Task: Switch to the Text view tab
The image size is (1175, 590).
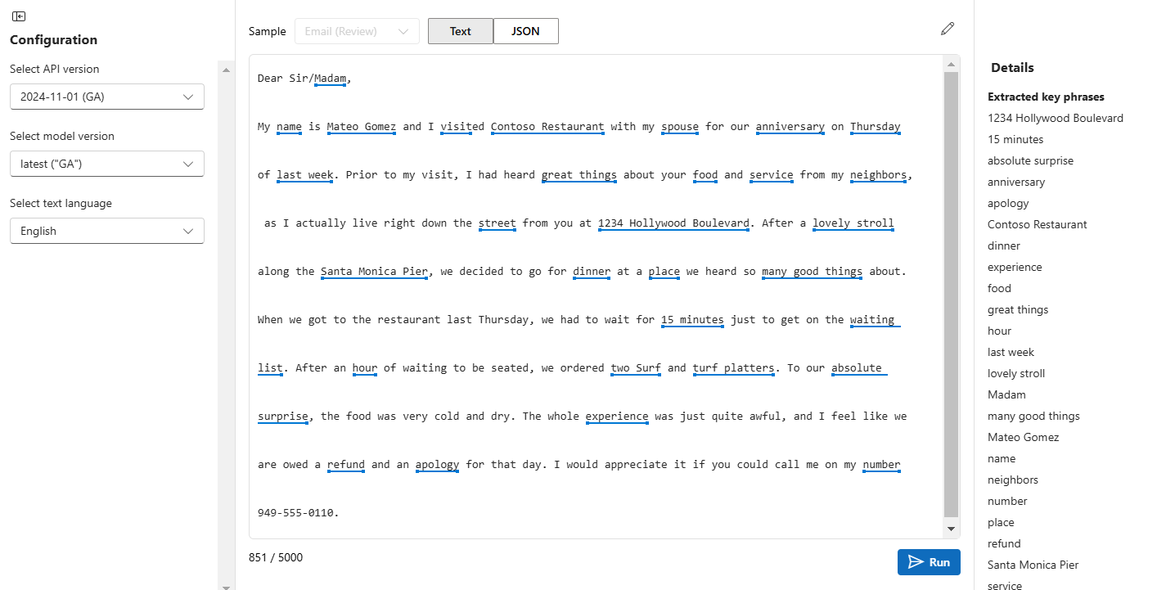Action: coord(461,31)
